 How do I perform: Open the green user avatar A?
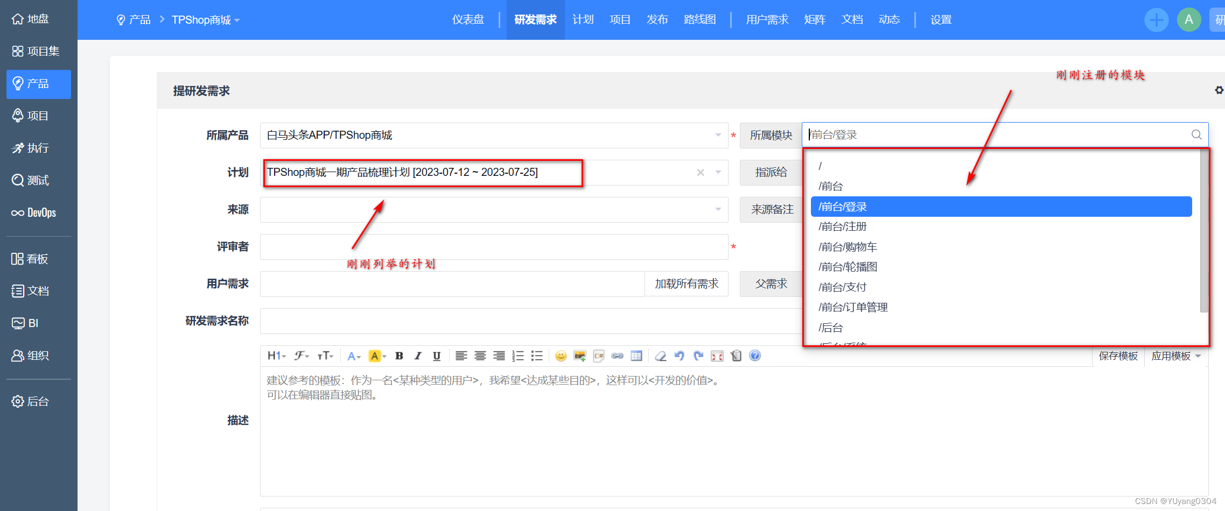pyautogui.click(x=1189, y=20)
